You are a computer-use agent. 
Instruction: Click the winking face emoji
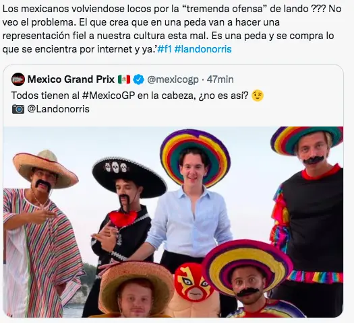pos(258,96)
